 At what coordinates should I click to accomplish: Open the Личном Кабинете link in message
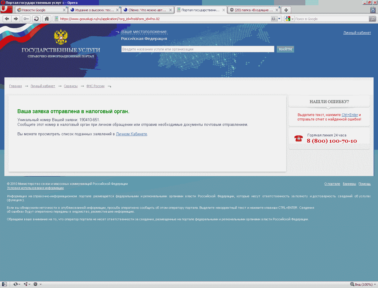[131, 134]
